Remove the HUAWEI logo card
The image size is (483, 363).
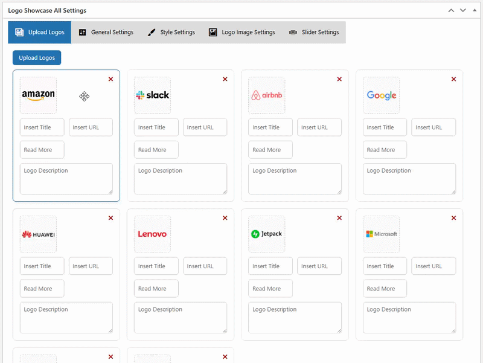[x=110, y=218]
